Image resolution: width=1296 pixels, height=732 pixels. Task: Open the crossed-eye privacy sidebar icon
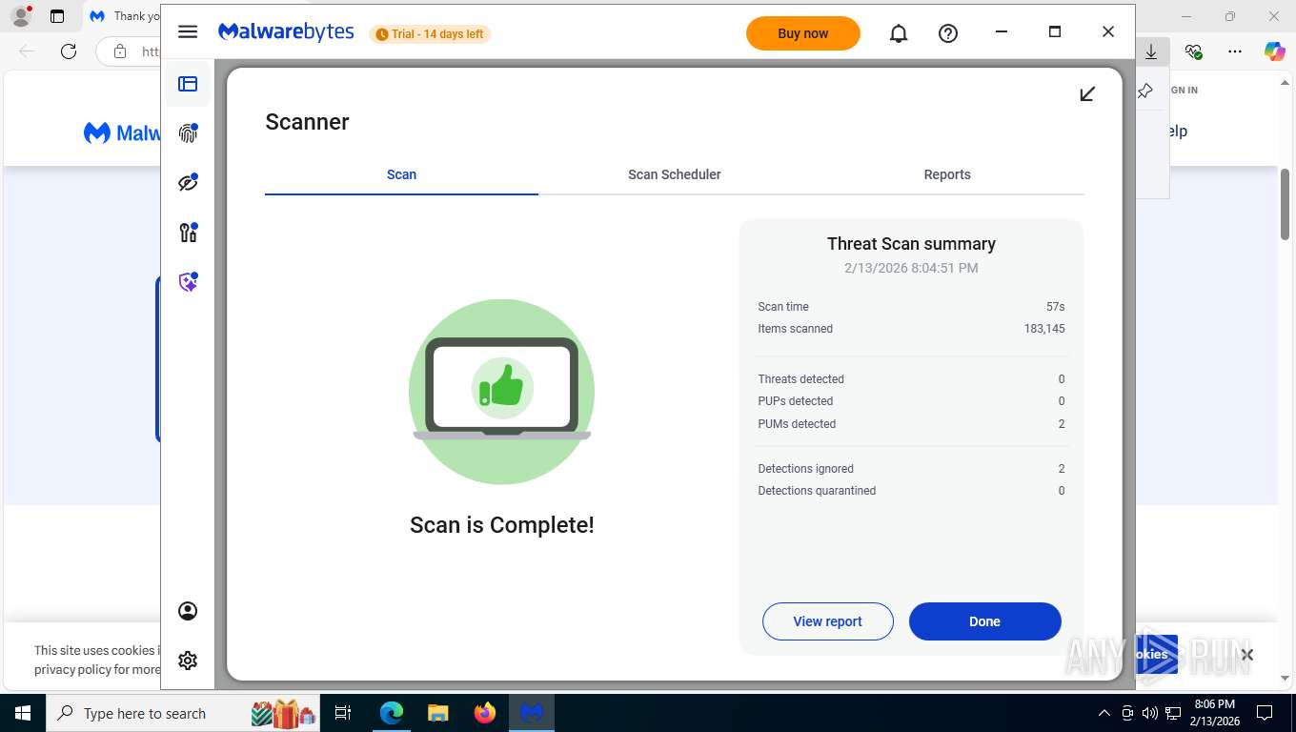(x=188, y=183)
